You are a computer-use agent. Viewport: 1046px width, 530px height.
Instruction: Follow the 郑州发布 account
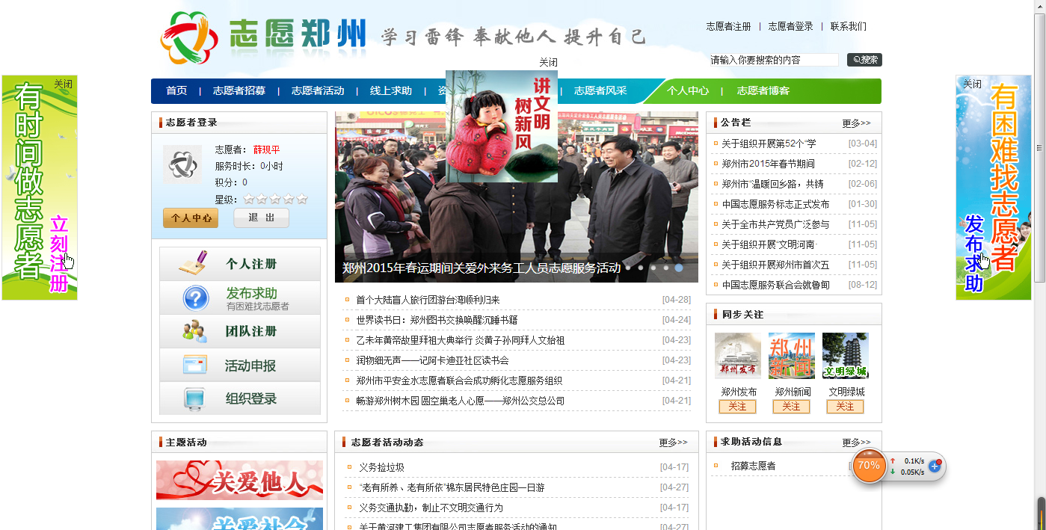[x=737, y=407]
